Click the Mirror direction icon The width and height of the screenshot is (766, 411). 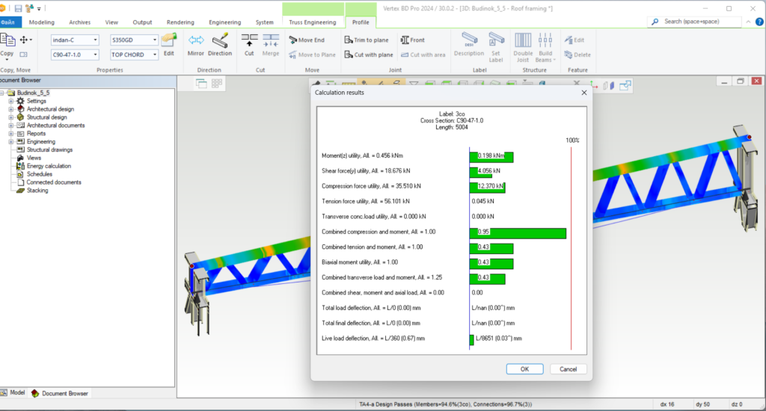click(196, 40)
